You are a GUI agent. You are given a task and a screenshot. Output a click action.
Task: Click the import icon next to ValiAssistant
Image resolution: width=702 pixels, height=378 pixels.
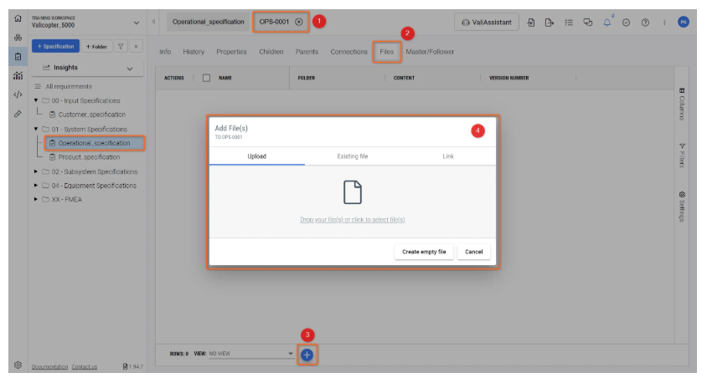530,23
